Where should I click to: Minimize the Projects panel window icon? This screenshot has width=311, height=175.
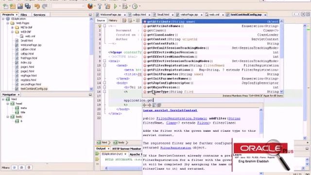90,15
